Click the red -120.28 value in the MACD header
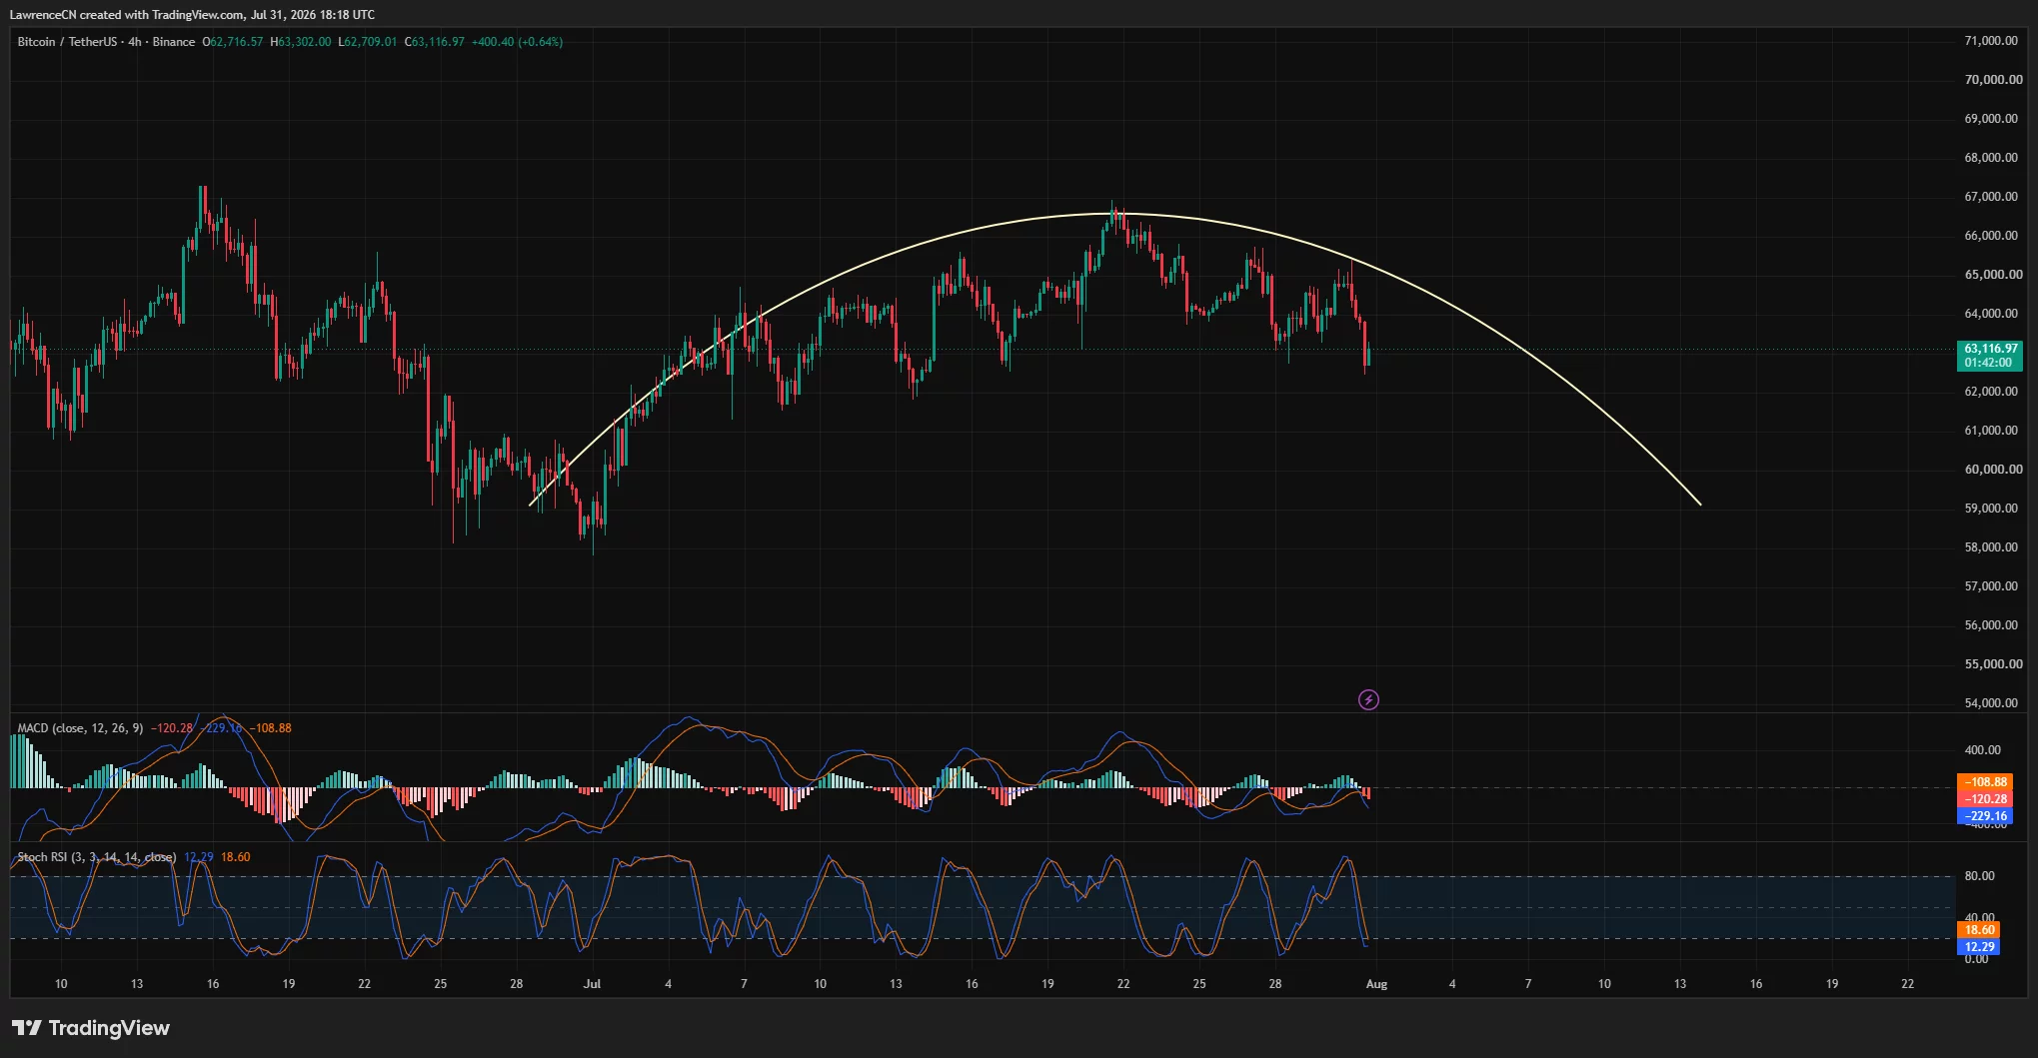 (172, 728)
